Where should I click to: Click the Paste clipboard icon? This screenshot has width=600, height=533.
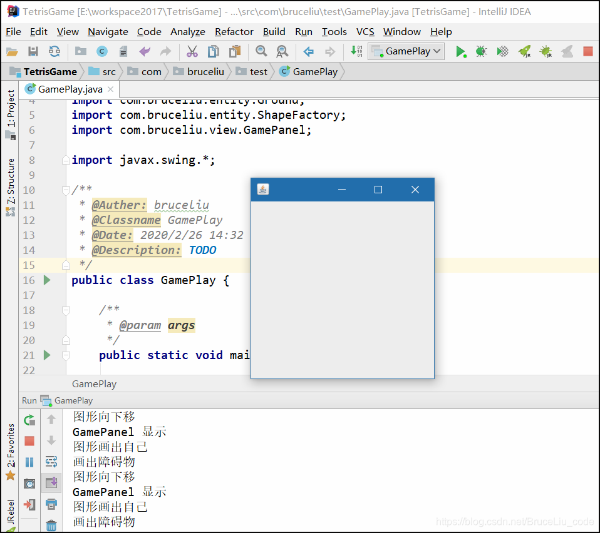click(235, 51)
